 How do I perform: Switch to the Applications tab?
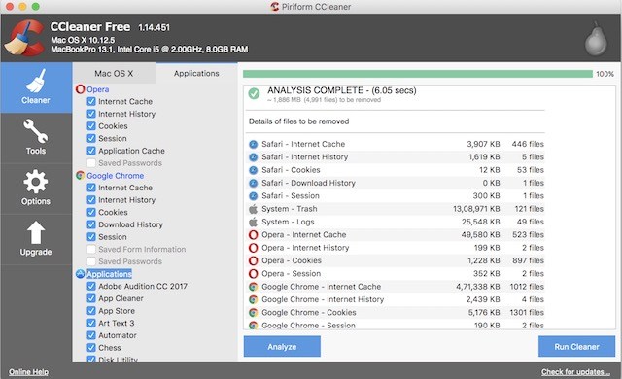click(x=196, y=73)
